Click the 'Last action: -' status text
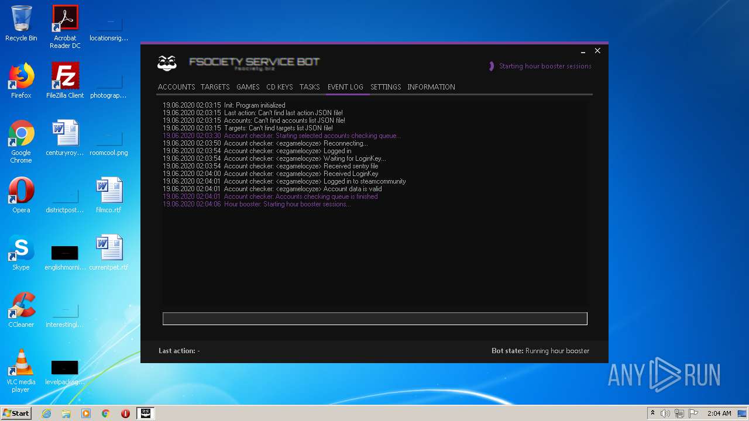The height and width of the screenshot is (421, 749). pos(179,351)
